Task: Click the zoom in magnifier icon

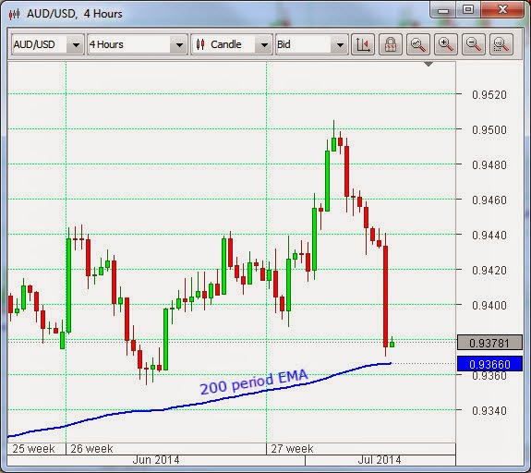Action: 446,44
